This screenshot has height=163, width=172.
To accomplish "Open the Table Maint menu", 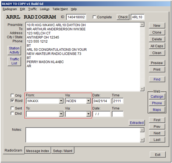I will click(x=60, y=9).
